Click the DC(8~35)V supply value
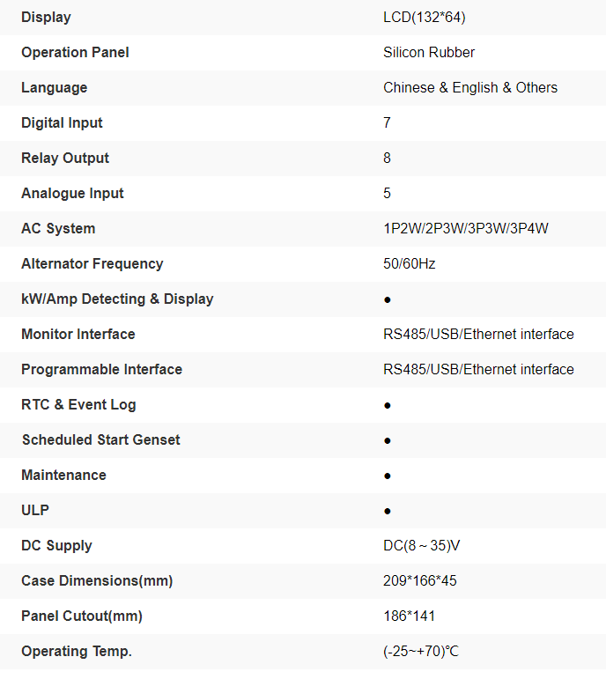This screenshot has width=606, height=679. [421, 545]
